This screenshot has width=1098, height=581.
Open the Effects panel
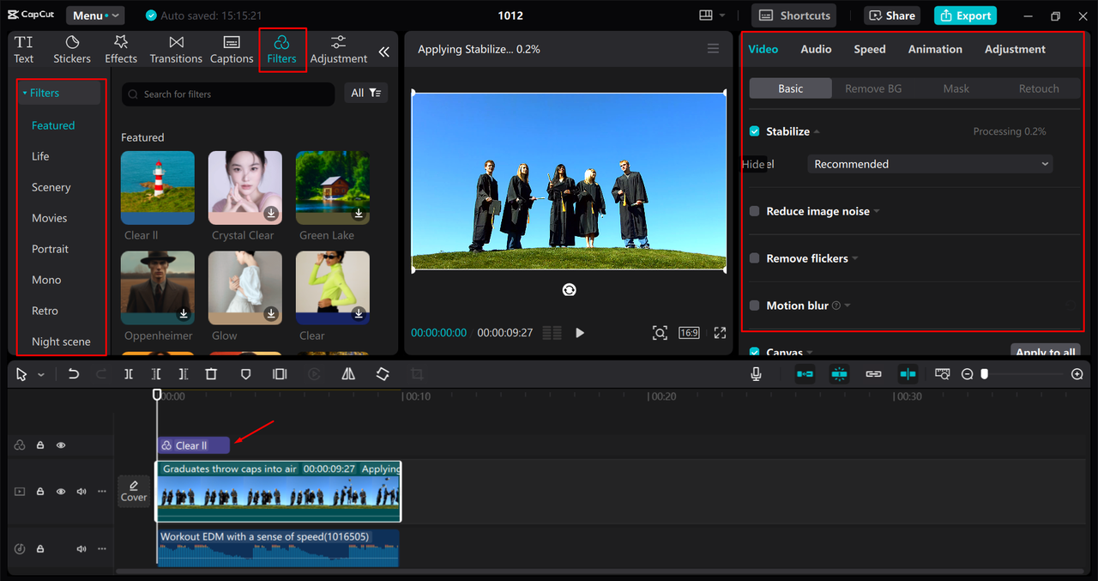(x=121, y=50)
